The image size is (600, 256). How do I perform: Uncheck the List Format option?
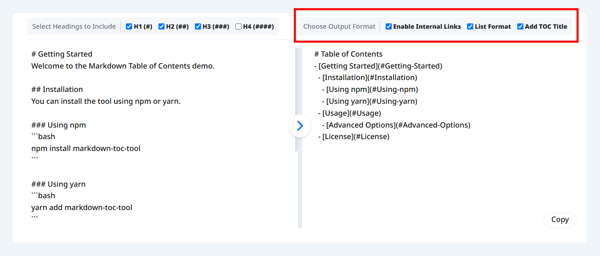470,27
